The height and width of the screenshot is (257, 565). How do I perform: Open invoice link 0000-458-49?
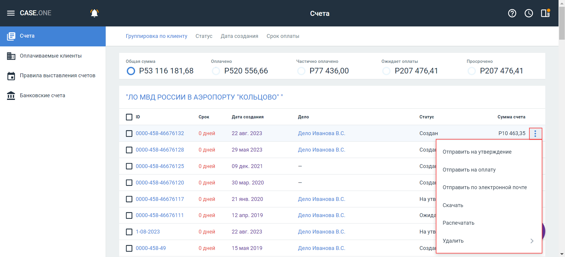click(151, 248)
